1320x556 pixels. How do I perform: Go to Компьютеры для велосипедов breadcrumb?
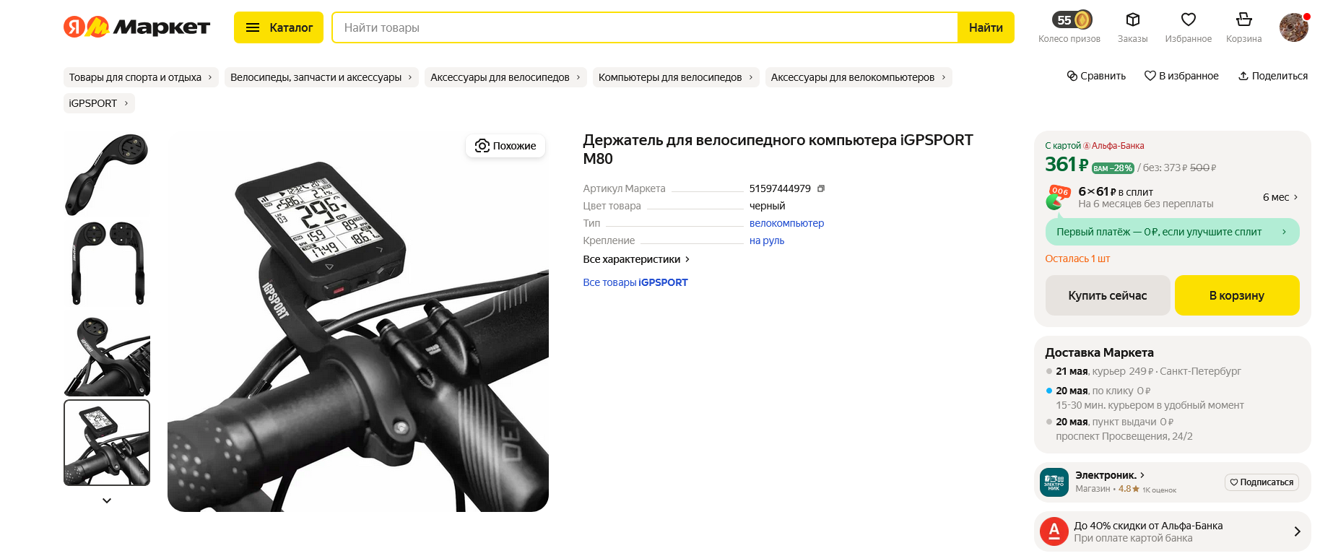click(676, 77)
